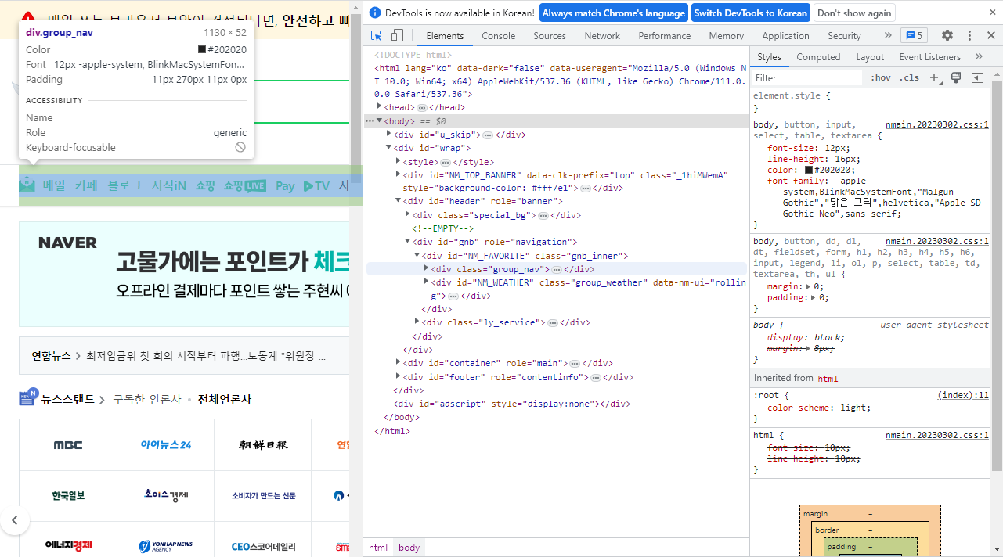Toggle rendering emulations paintbrush icon
The width and height of the screenshot is (1003, 557).
955,77
